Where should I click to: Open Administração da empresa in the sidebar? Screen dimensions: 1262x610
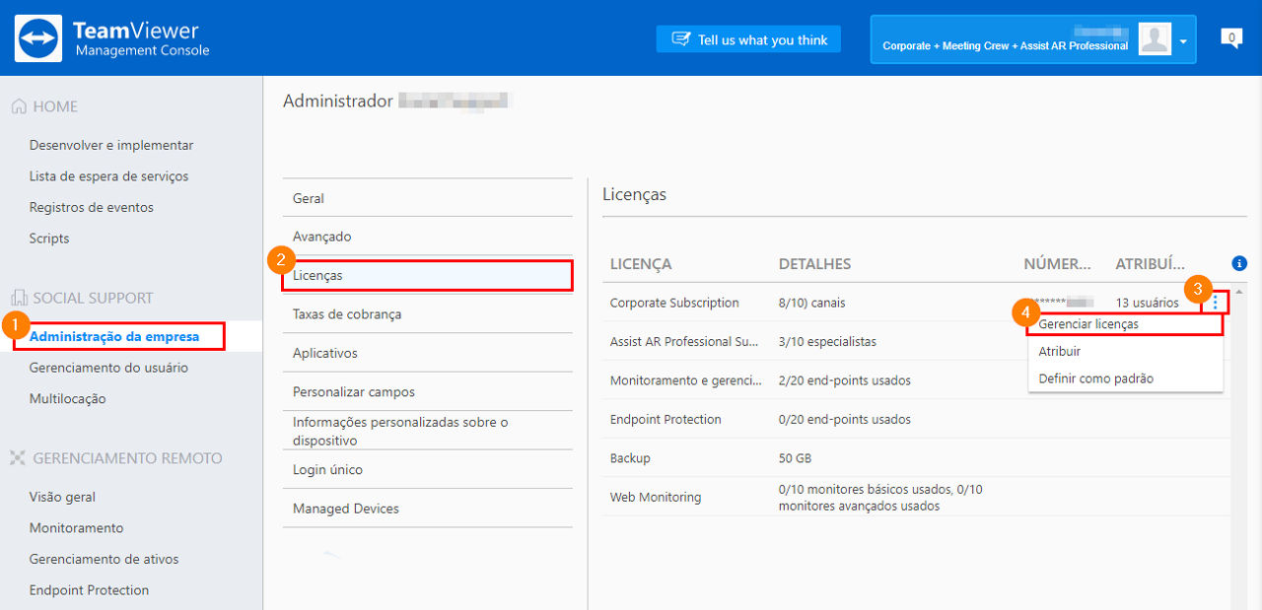click(114, 336)
